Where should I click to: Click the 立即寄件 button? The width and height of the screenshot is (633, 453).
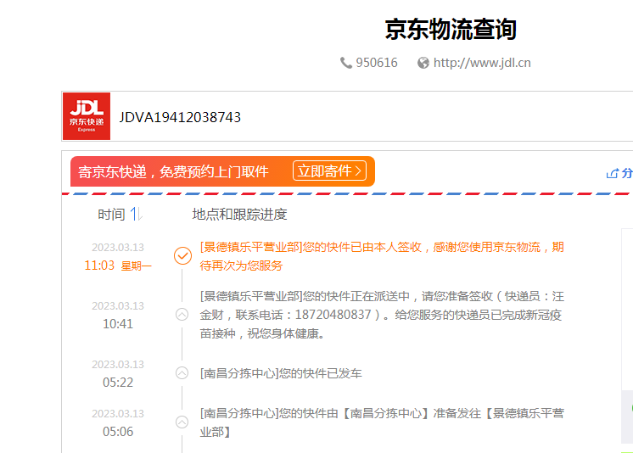[x=329, y=171]
